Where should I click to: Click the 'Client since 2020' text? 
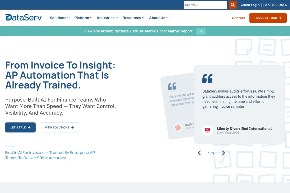(228, 133)
